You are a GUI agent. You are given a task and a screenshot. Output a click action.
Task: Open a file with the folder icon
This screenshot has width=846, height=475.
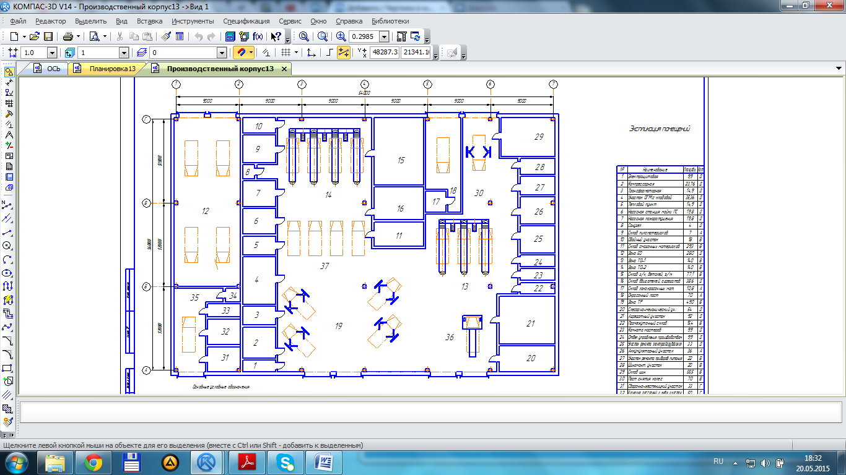[x=35, y=36]
